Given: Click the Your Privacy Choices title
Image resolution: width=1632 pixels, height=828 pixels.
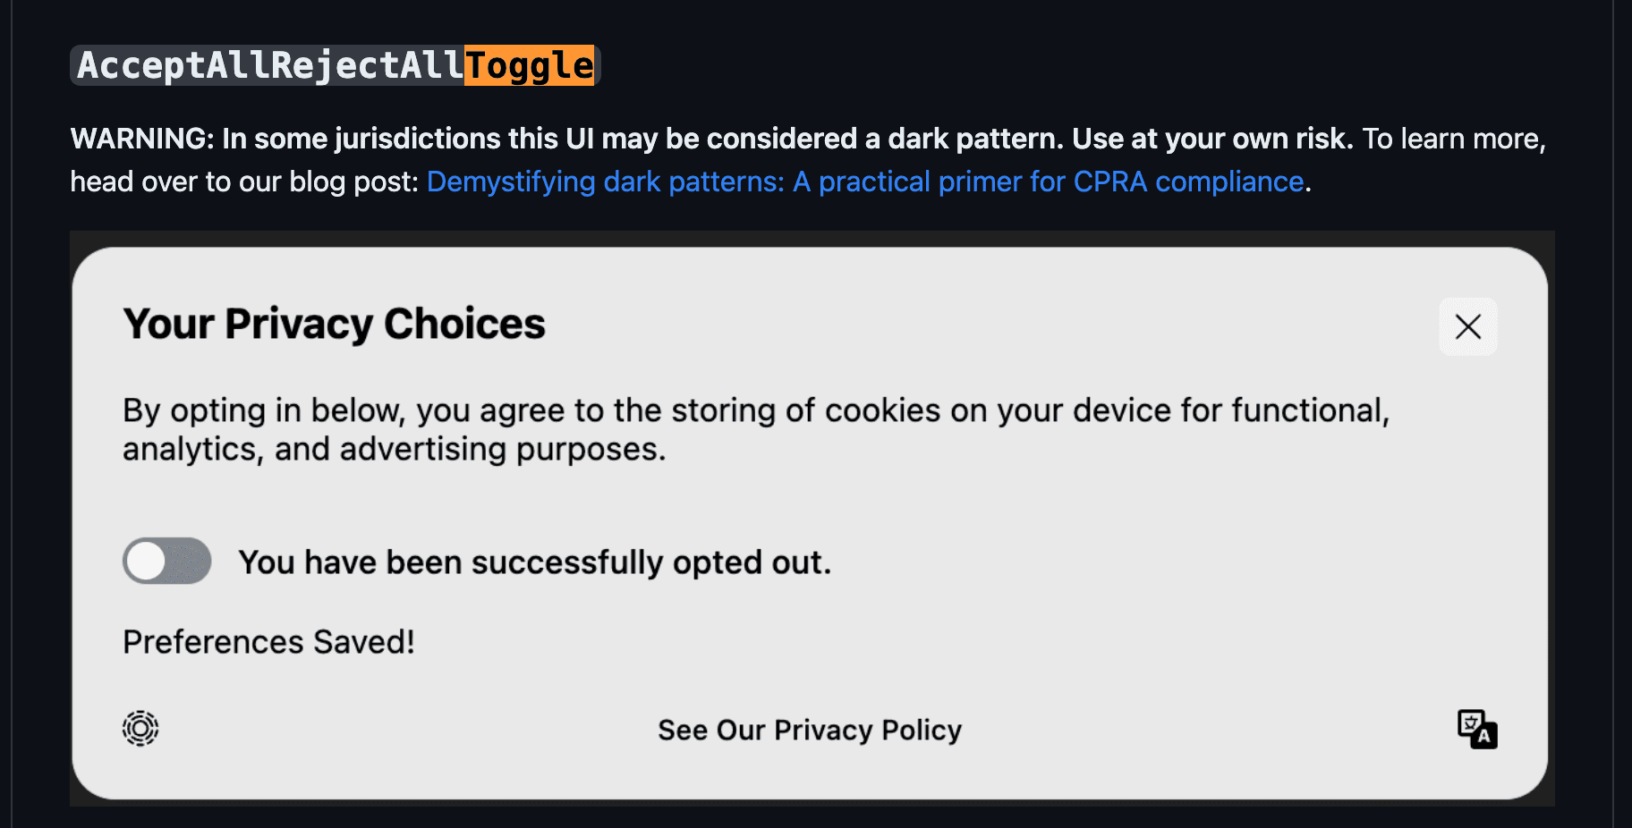Looking at the screenshot, I should (x=334, y=324).
